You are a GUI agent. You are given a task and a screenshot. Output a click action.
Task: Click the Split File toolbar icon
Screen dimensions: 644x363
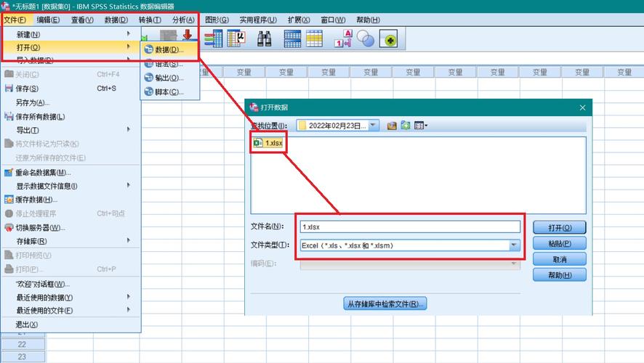(292, 38)
